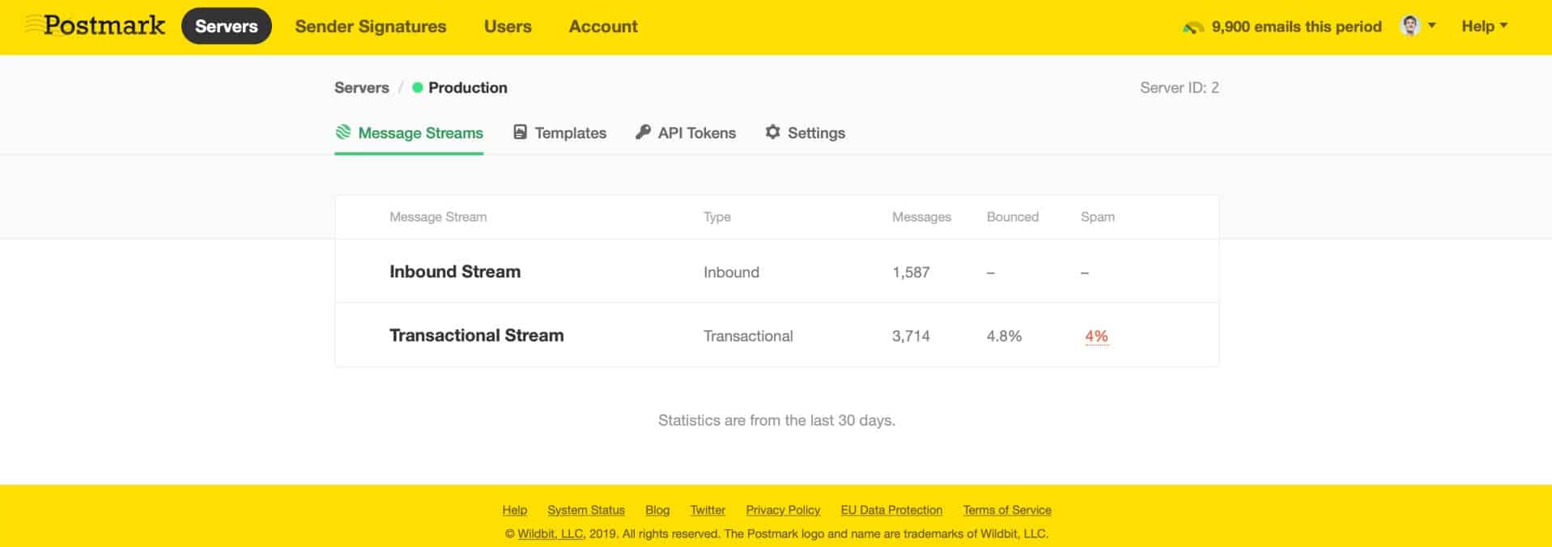
Task: Open the Terms of Service link
Action: [1007, 510]
